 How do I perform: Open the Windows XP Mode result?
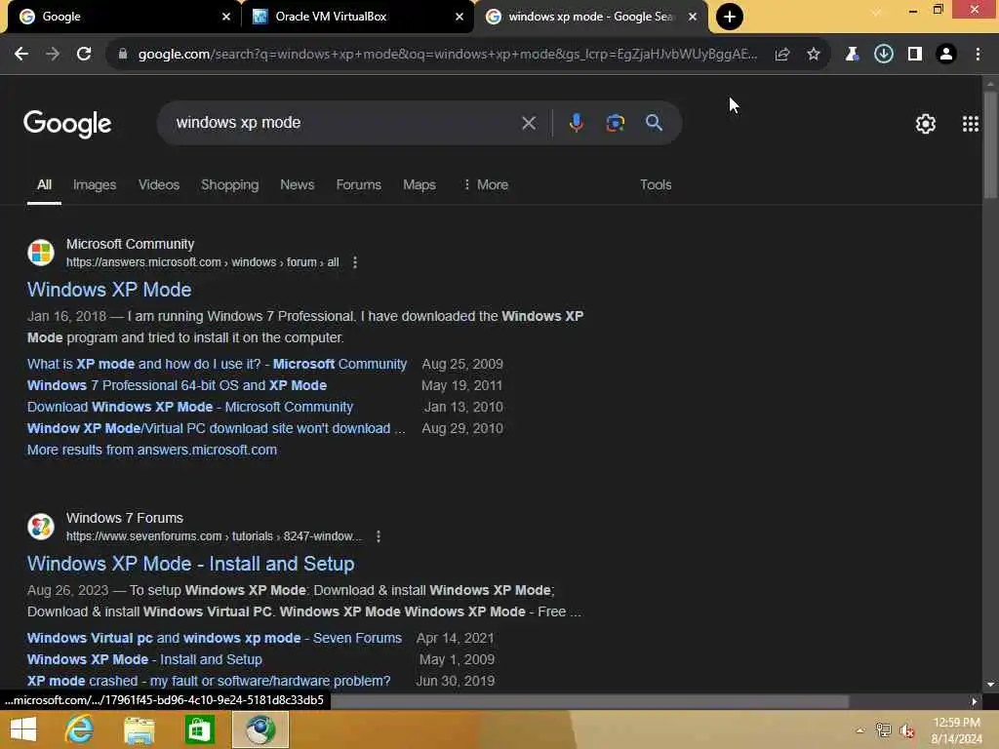pos(109,290)
